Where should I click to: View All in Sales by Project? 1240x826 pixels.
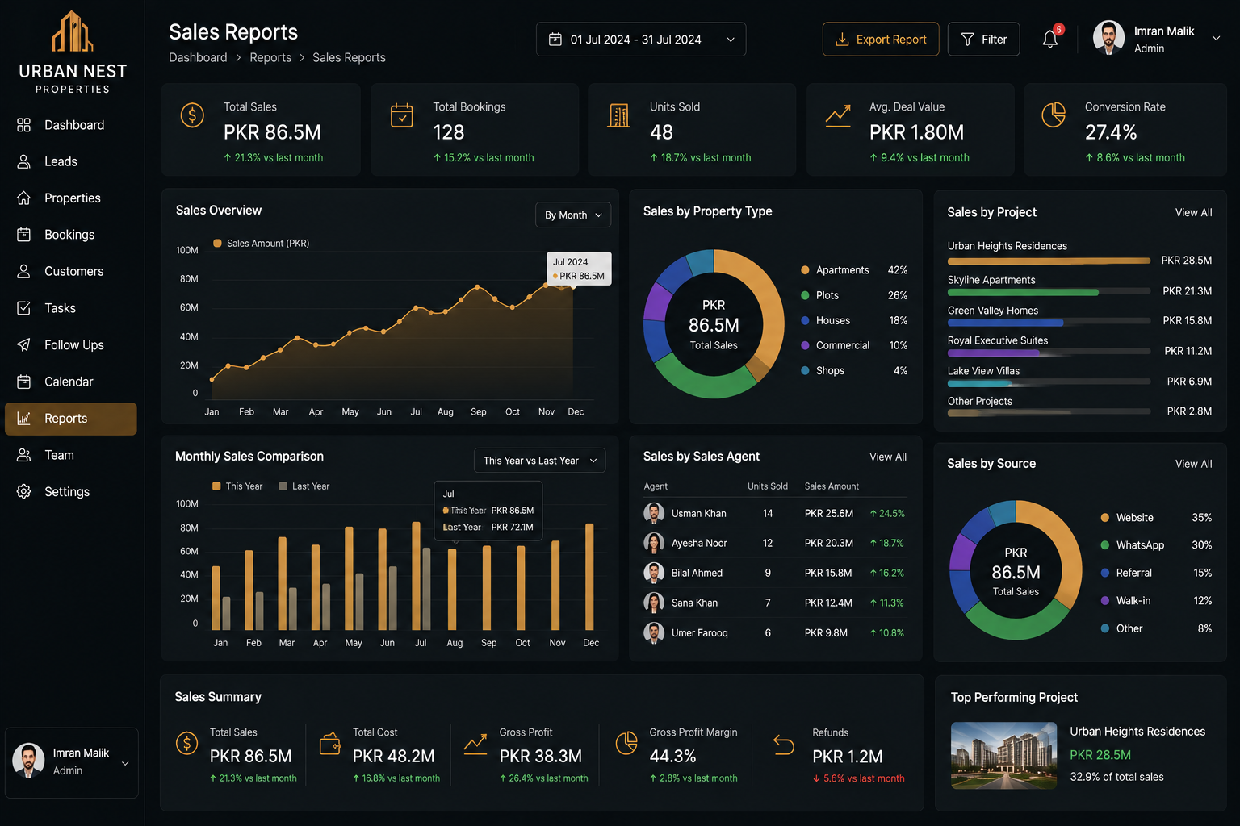1193,212
